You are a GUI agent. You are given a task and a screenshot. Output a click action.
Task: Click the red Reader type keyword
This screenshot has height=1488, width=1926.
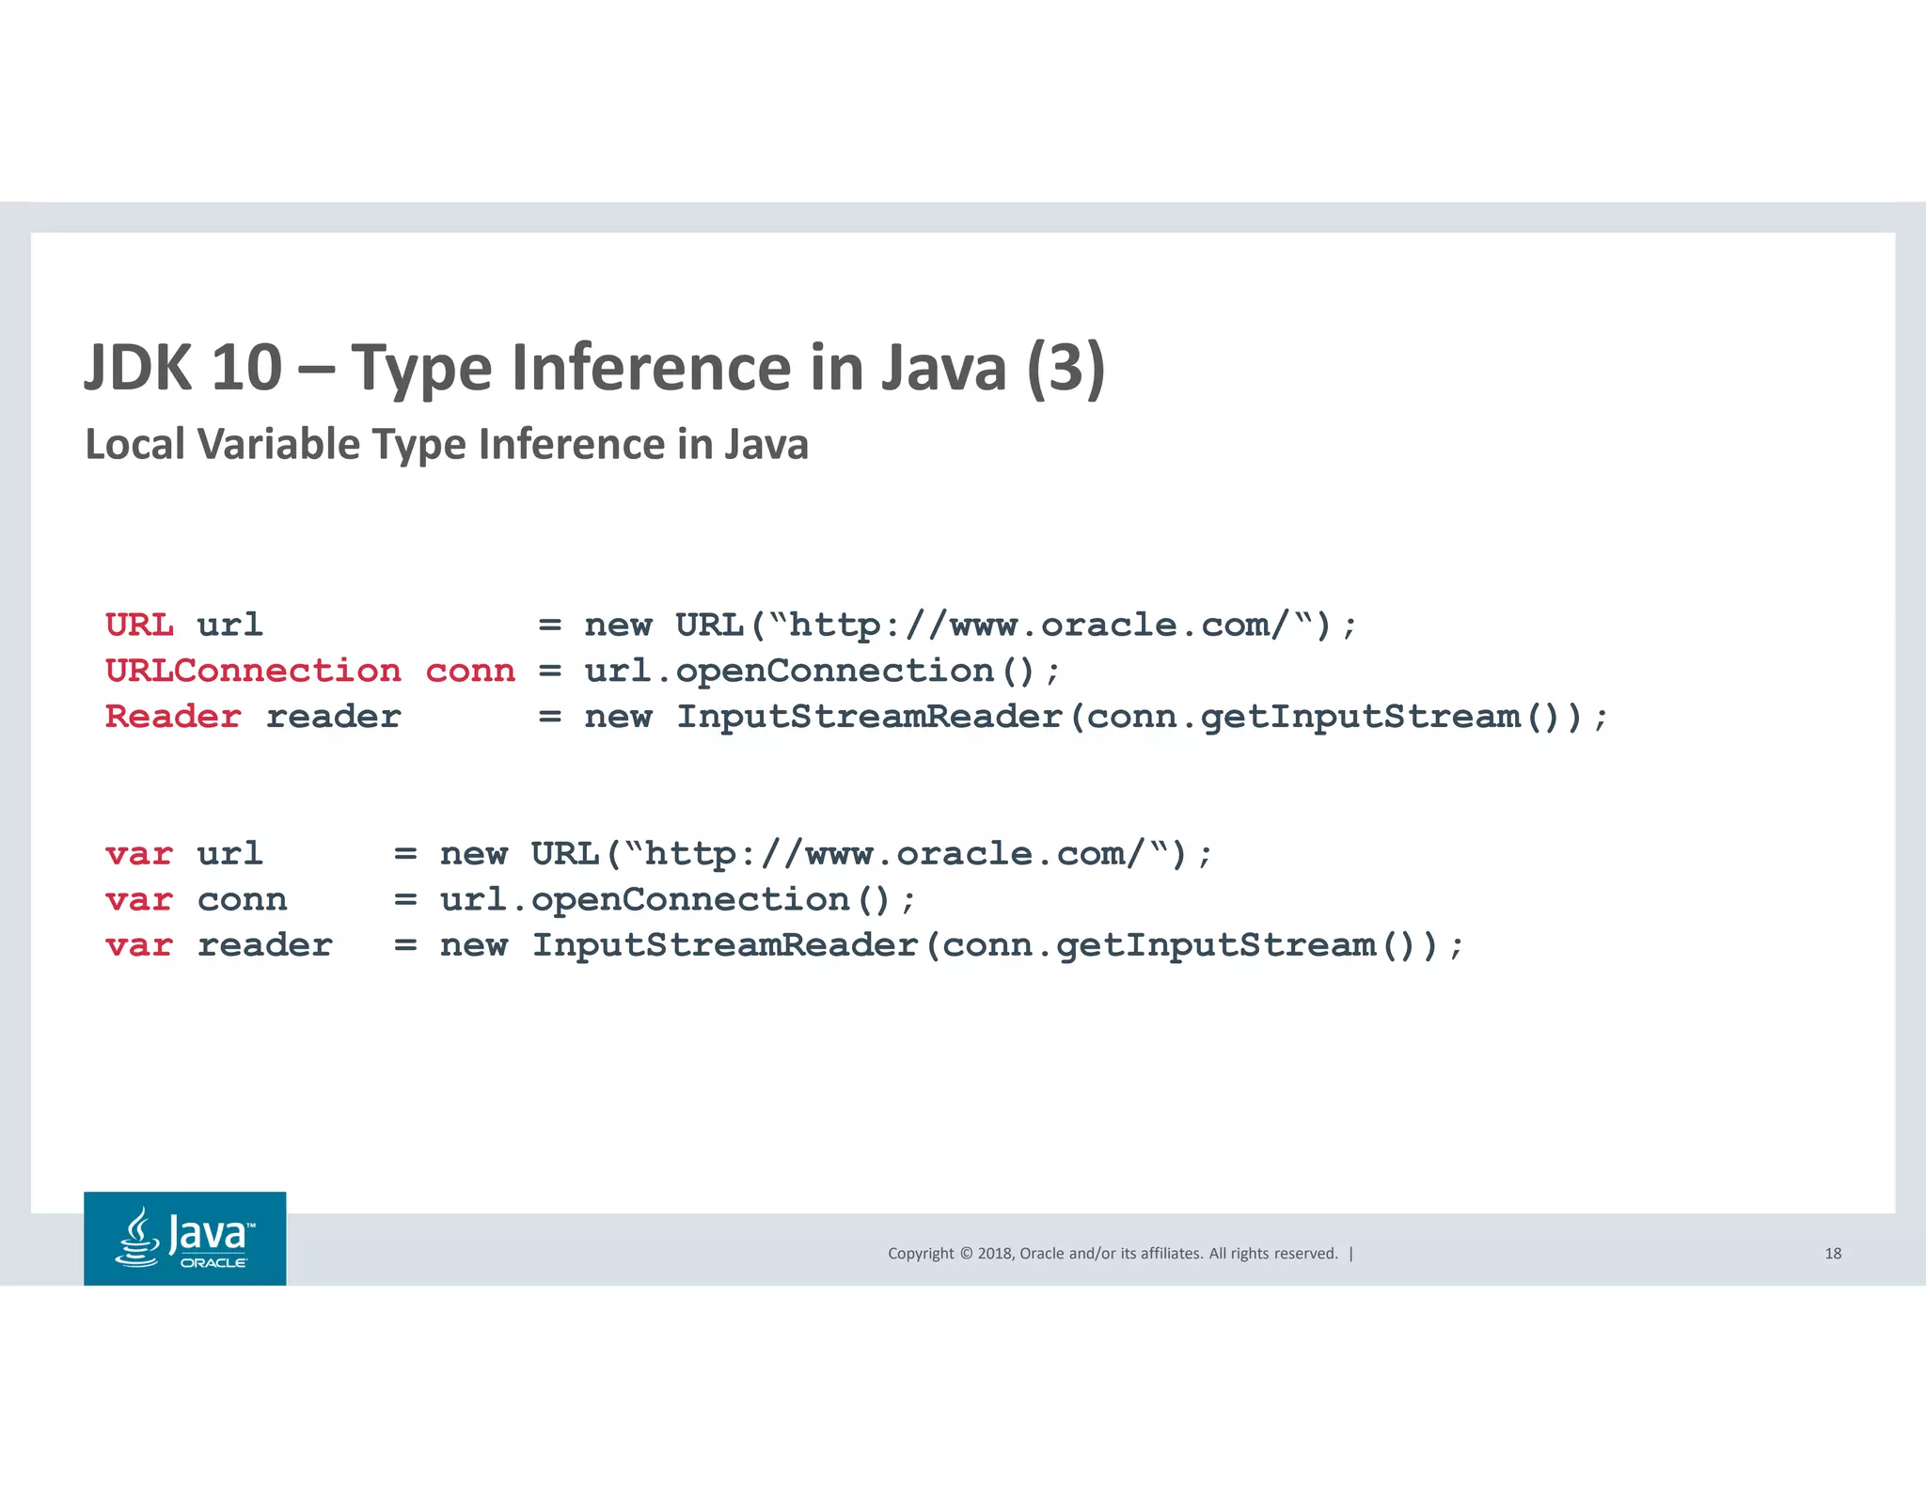click(173, 717)
